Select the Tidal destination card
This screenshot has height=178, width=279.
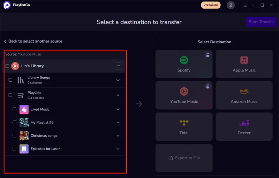pyautogui.click(x=184, y=127)
